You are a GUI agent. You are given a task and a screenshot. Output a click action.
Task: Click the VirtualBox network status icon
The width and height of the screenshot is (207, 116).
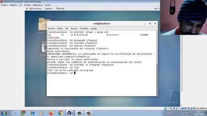(x=174, y=108)
